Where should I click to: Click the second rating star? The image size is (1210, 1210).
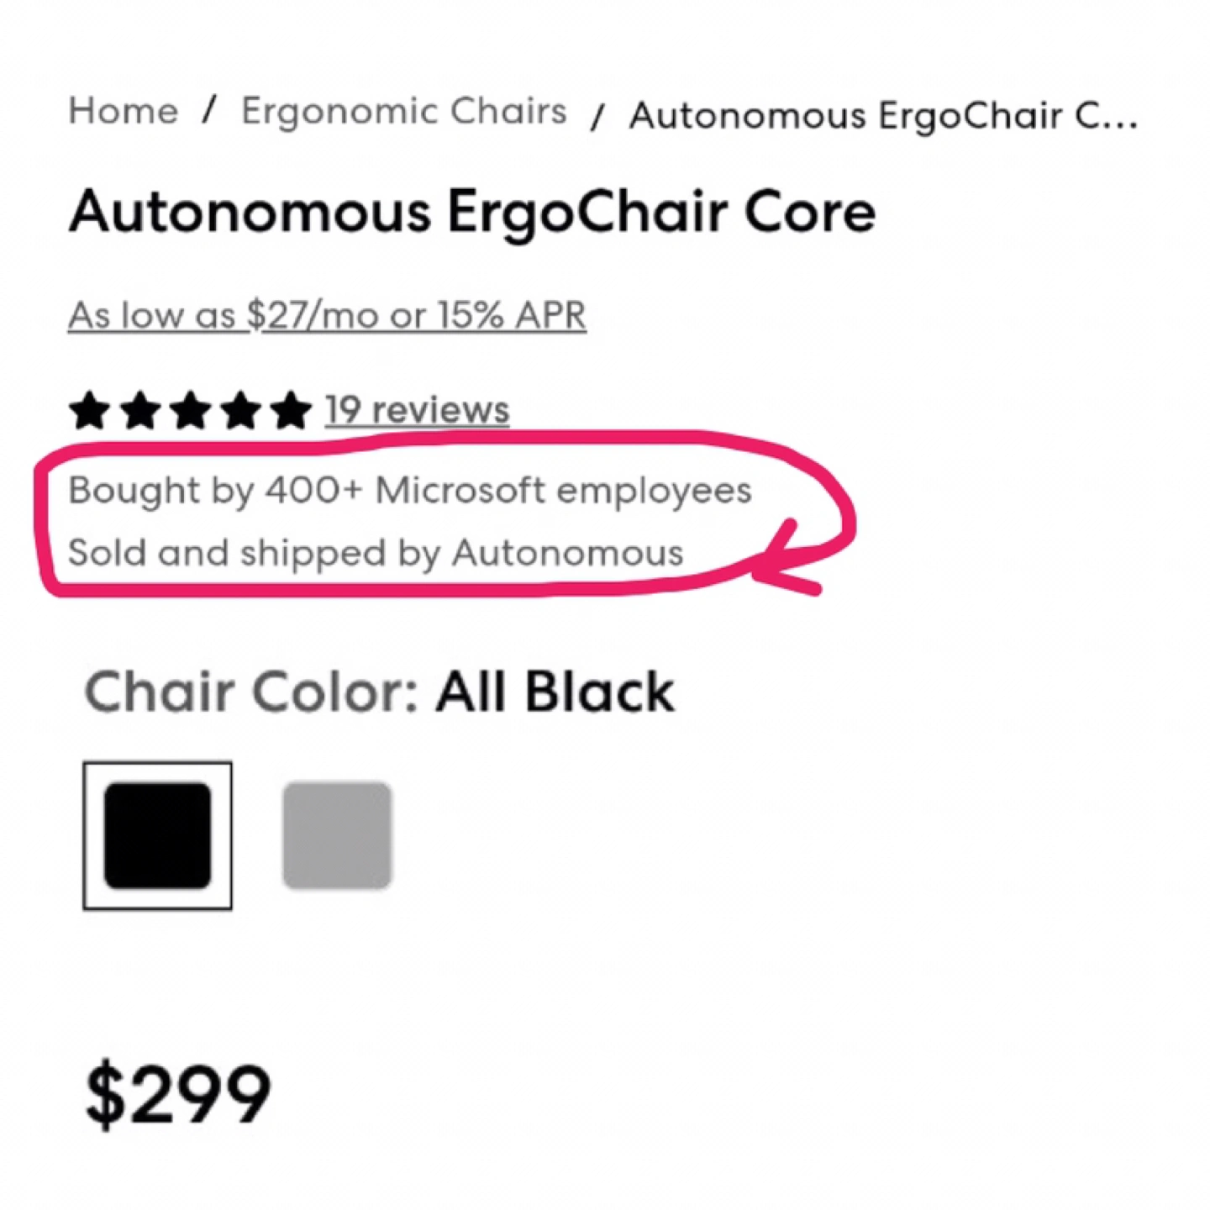140,411
